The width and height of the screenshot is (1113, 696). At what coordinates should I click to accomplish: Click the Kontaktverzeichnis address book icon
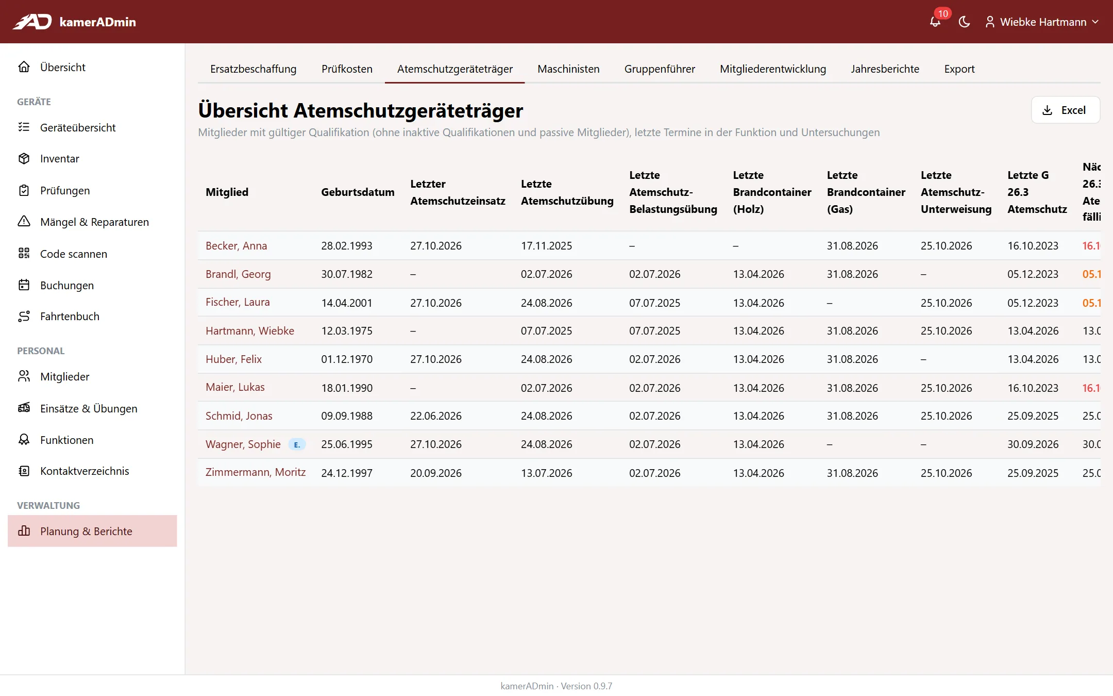pos(24,471)
